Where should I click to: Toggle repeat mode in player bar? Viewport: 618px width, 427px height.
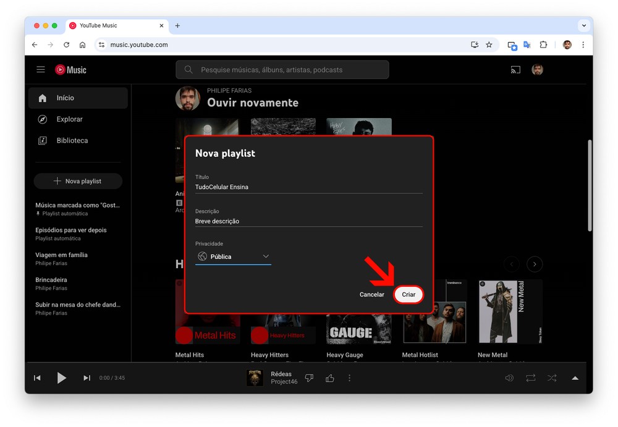530,378
